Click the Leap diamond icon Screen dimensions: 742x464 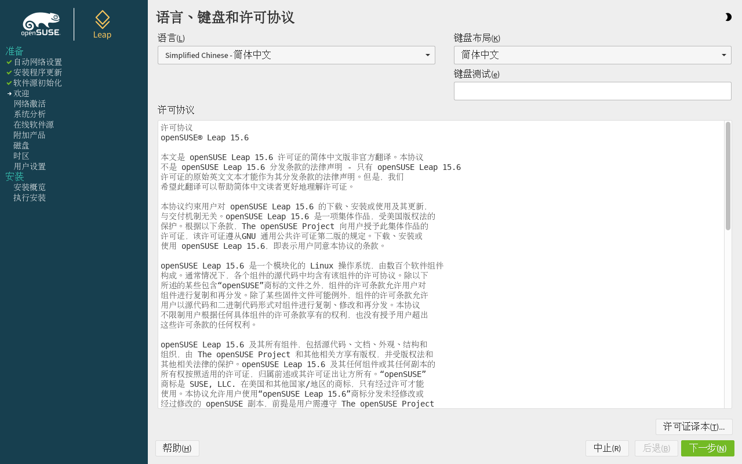point(102,19)
